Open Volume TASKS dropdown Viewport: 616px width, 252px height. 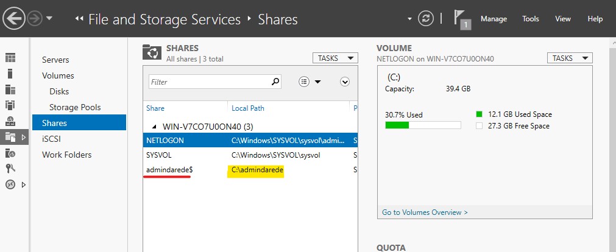[570, 58]
